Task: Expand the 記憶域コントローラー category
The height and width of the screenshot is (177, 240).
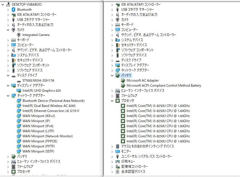Action: pyautogui.click(x=112, y=167)
